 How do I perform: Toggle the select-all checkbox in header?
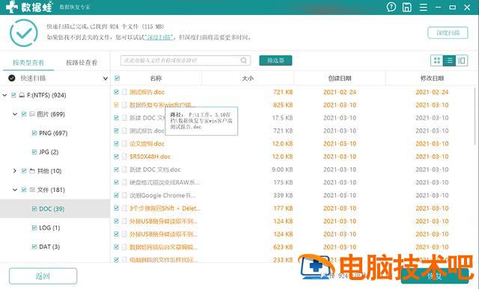117,78
